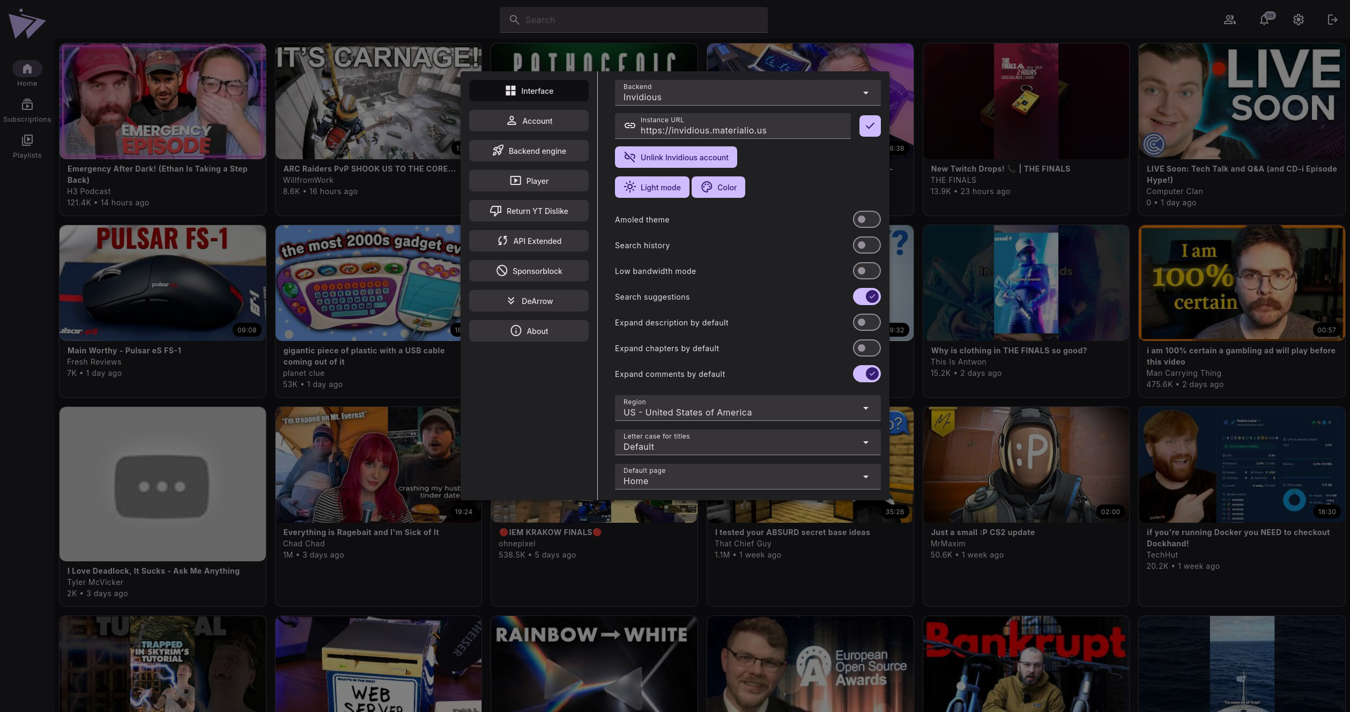Screen dimensions: 1350x712
Task: Open the Region dropdown
Action: (747, 408)
